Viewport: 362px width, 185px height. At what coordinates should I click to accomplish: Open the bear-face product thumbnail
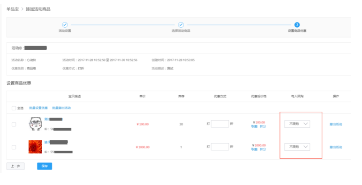point(35,124)
